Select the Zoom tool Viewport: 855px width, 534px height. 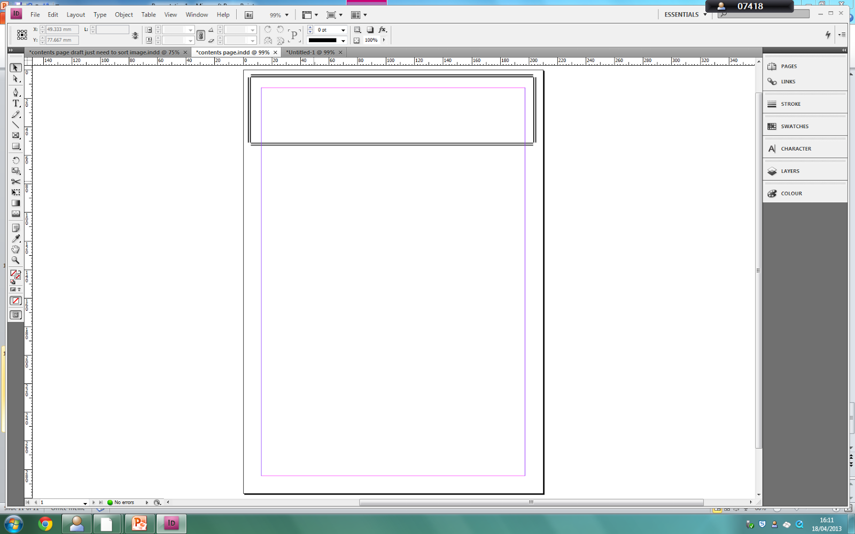[15, 260]
